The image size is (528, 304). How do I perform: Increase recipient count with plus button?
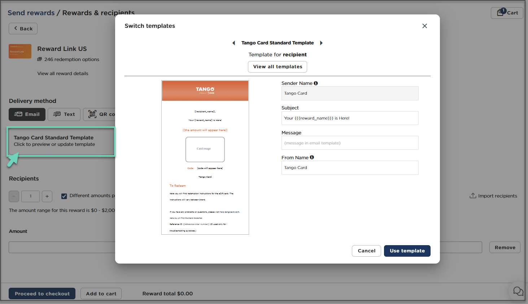47,196
